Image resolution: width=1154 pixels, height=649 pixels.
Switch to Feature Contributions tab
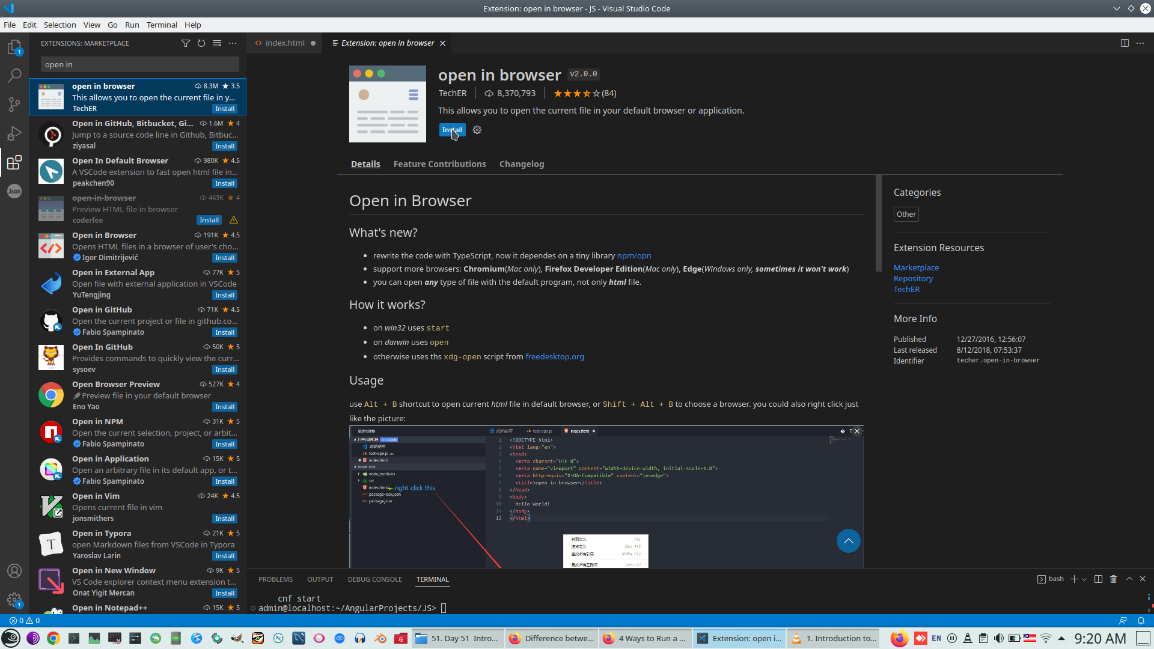(x=439, y=164)
